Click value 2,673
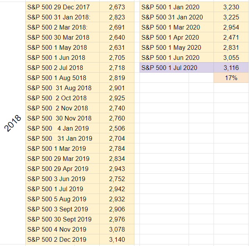The image size is (249, 246). coord(117,7)
